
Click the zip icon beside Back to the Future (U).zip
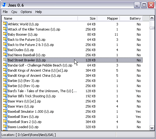click(5, 39)
